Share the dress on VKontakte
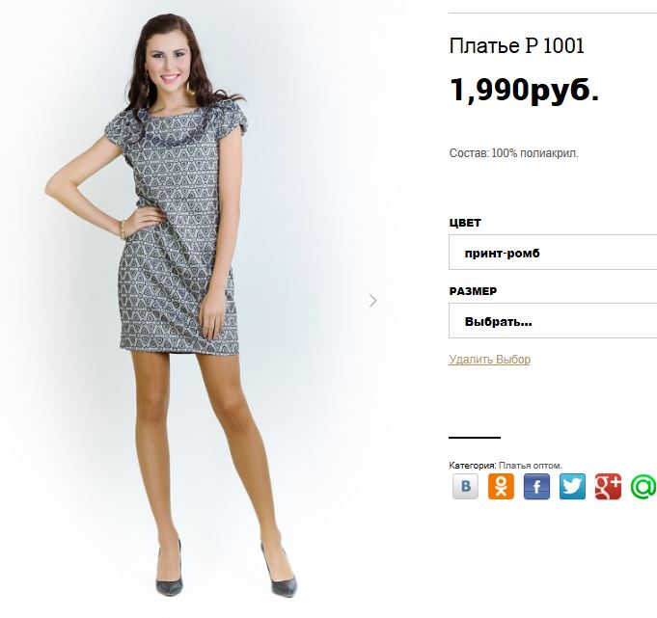 pyautogui.click(x=465, y=487)
